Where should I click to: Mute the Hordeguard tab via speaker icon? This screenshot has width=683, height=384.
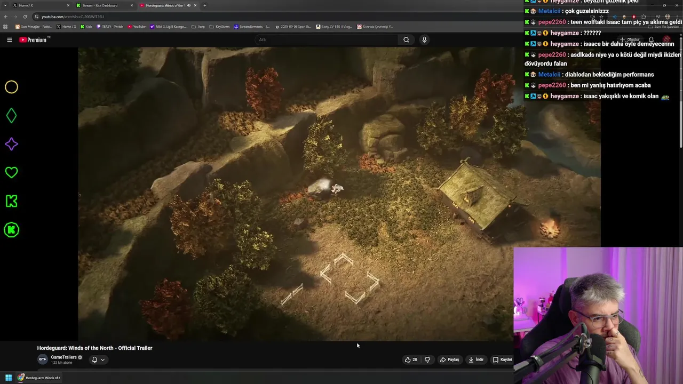coord(188,5)
